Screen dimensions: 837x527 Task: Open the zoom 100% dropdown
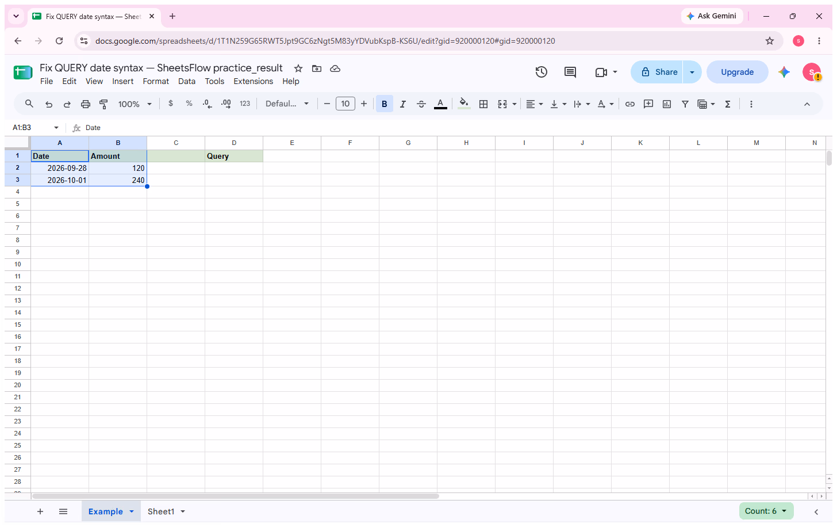(x=135, y=104)
